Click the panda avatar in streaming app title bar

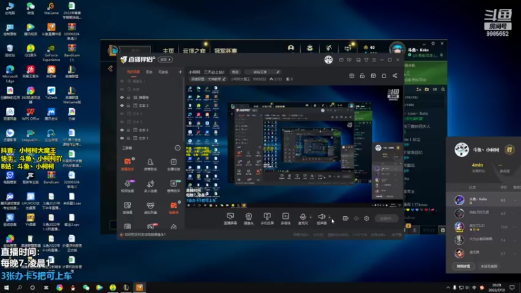pos(328,59)
